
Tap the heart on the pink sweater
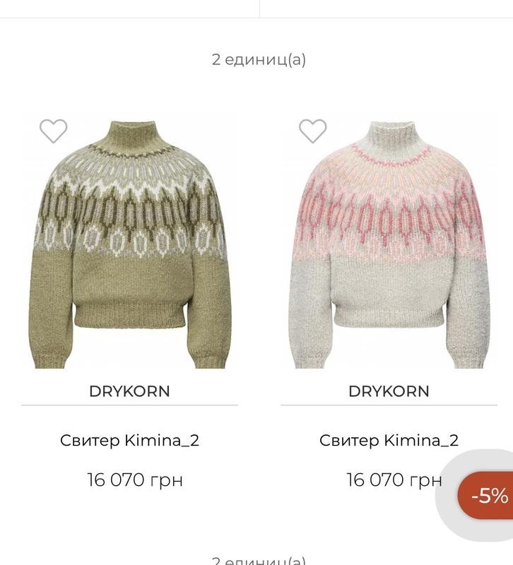click(x=313, y=131)
